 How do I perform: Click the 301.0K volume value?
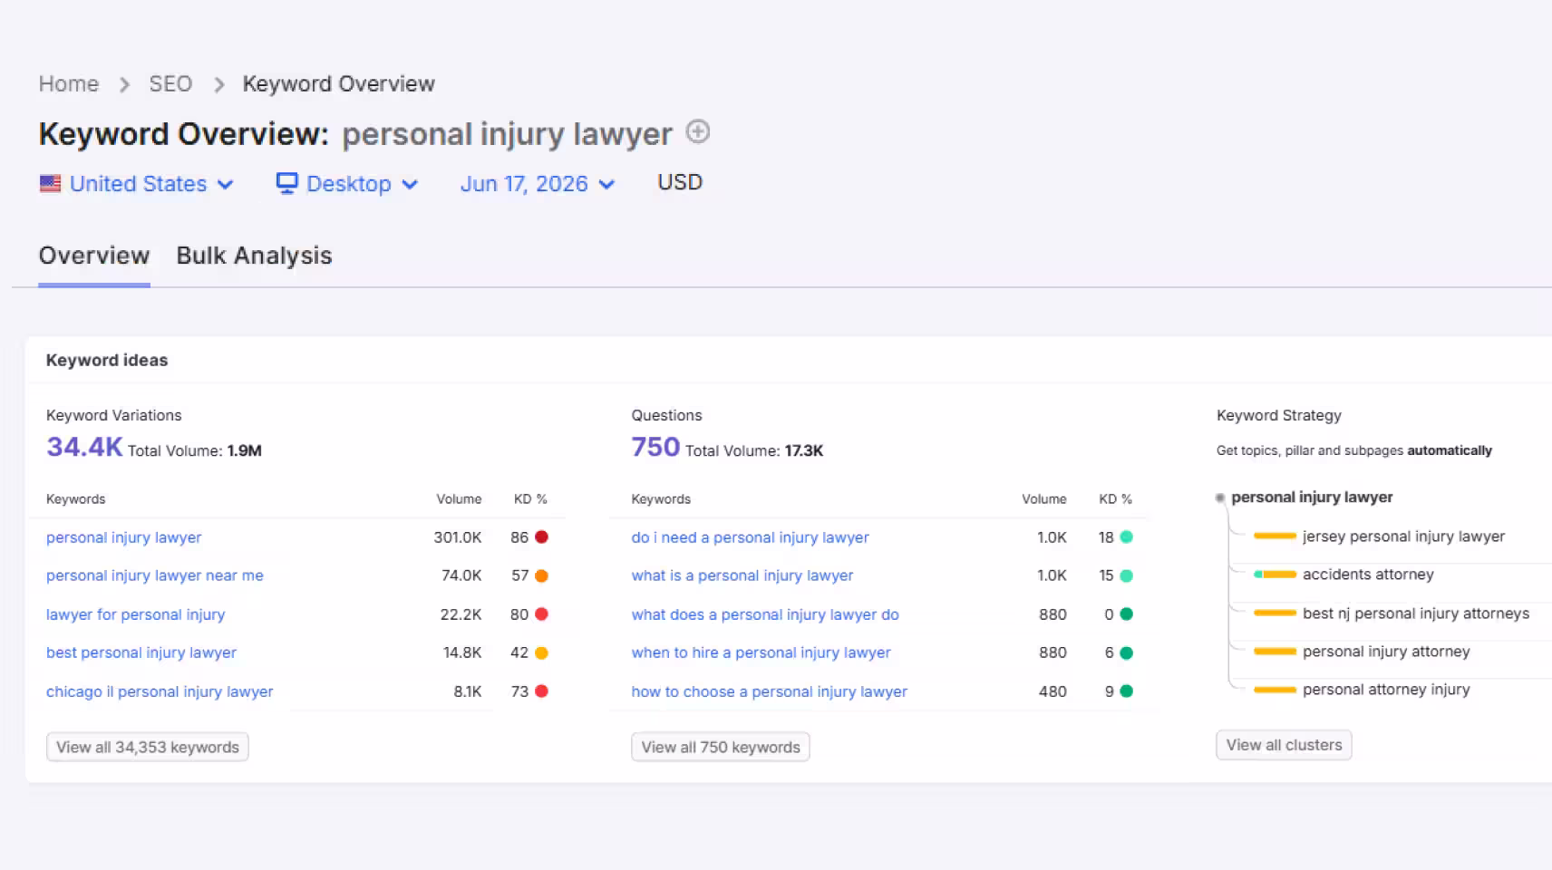(x=457, y=537)
